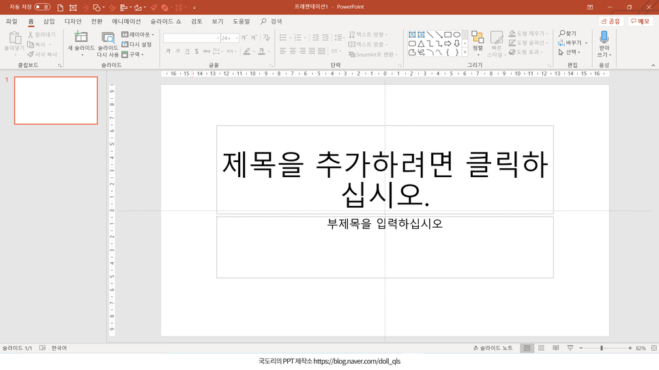Click the text highlight color pen icon
The height and width of the screenshot is (370, 659).
[247, 51]
